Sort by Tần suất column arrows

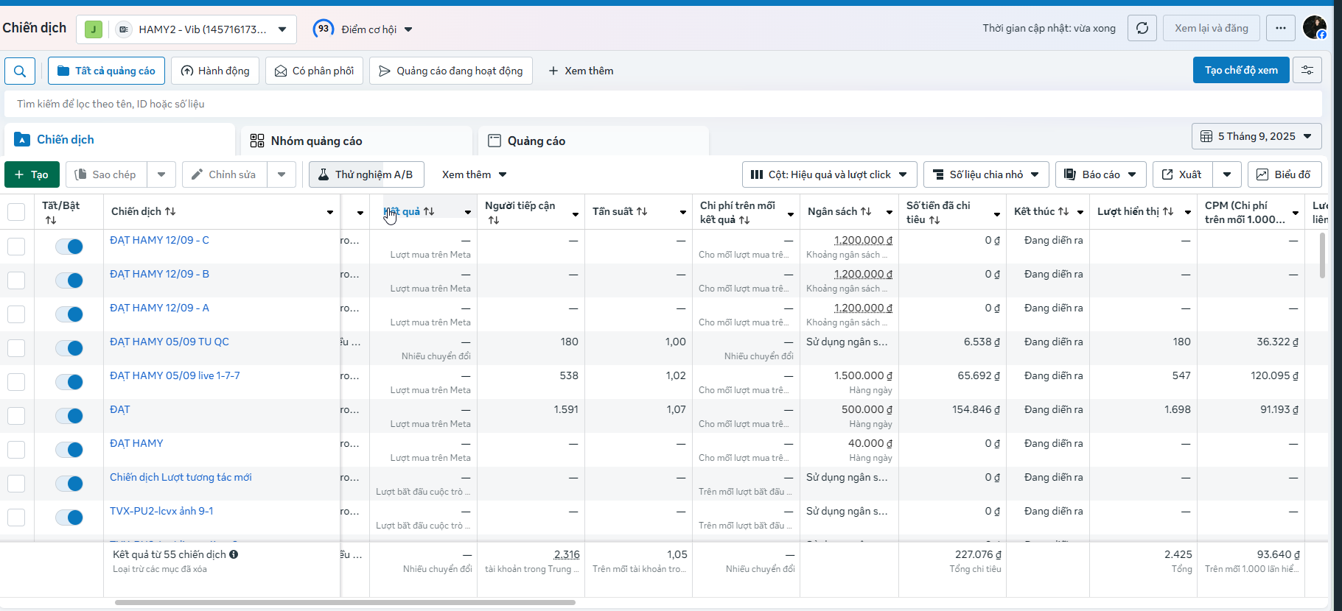(x=642, y=211)
